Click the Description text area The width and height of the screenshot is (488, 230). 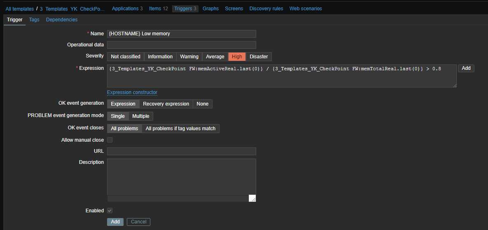[x=182, y=180]
